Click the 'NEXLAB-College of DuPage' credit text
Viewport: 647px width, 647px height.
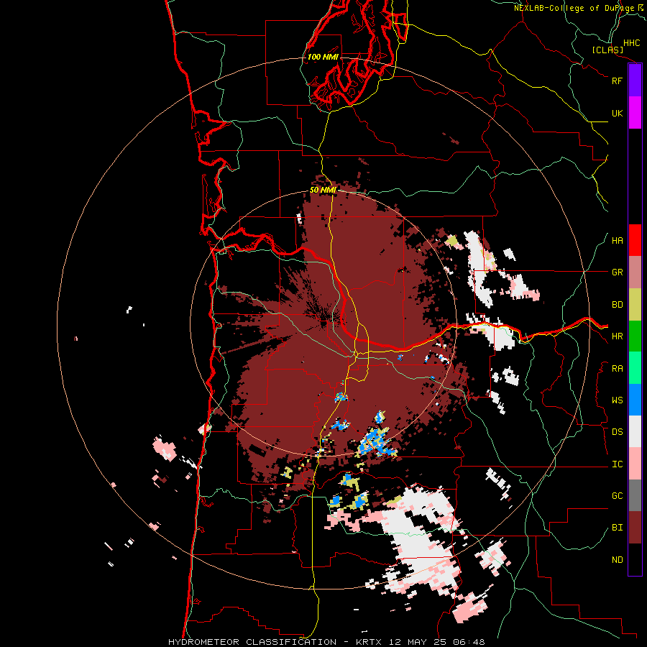pos(574,8)
